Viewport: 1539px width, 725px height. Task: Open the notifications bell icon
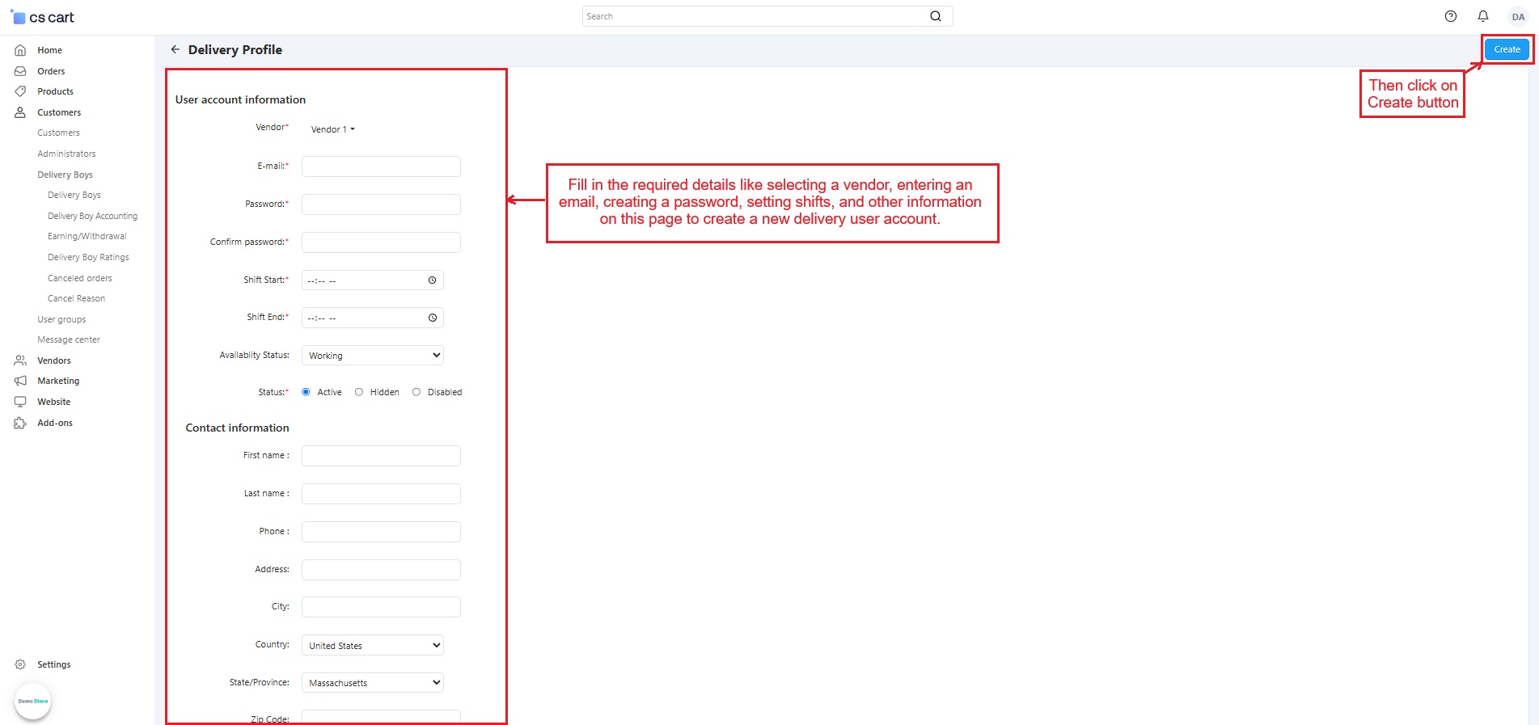click(x=1483, y=16)
